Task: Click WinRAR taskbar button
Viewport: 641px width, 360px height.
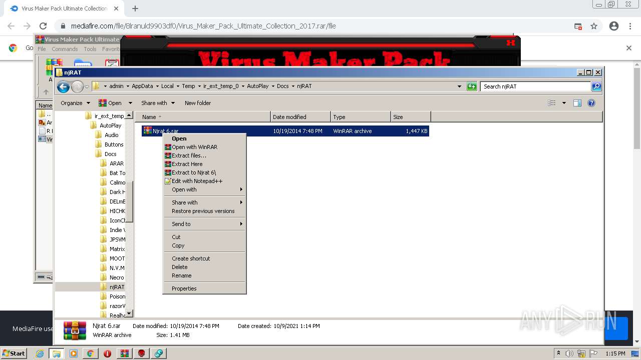Action: 125,353
